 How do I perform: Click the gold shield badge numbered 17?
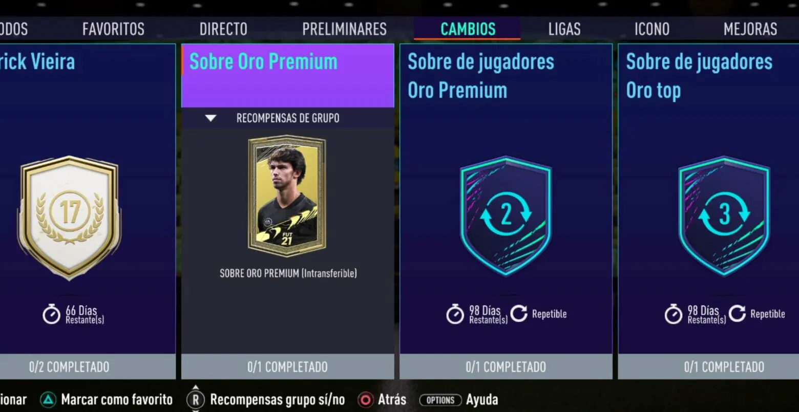pos(69,218)
